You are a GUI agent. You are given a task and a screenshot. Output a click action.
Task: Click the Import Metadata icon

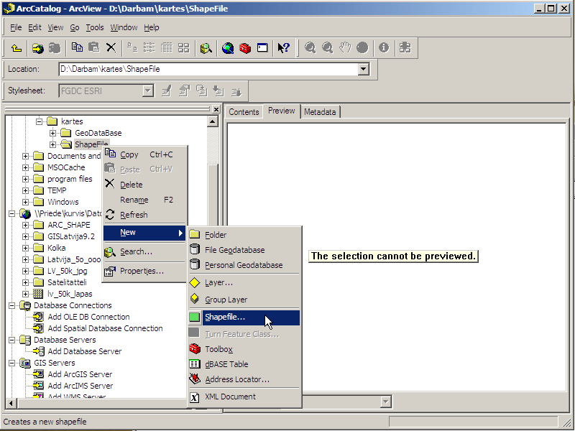pyautogui.click(x=219, y=91)
